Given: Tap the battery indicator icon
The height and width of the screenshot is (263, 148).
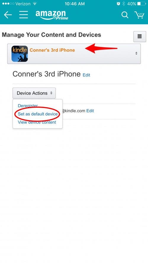Looking at the screenshot, I should click(141, 4).
